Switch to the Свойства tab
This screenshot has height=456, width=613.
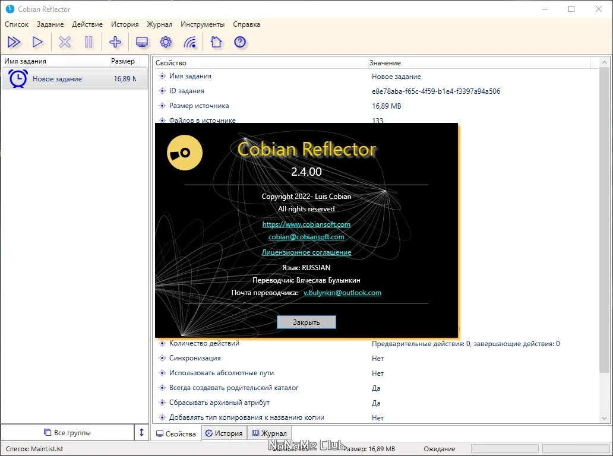point(176,433)
